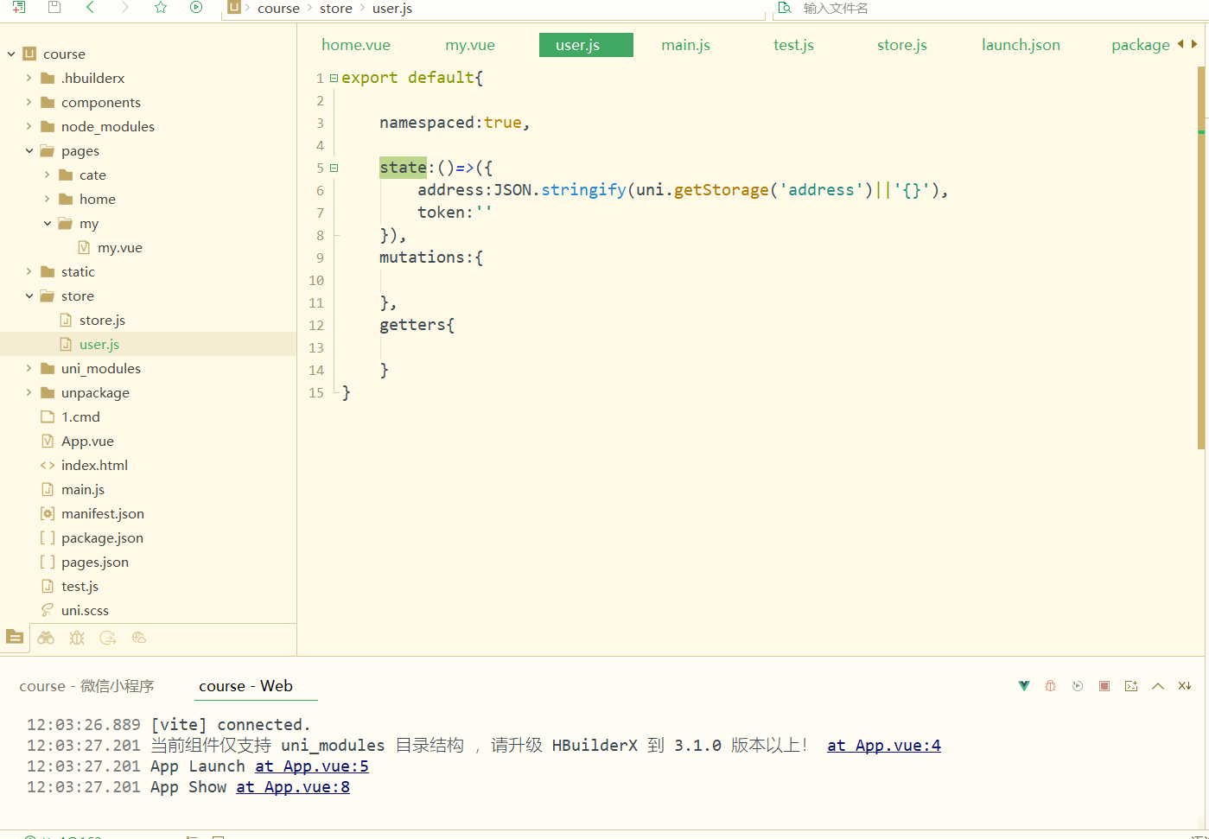Open uni.scss in the file tree
Screen dimensions: 1209x839
[x=85, y=610]
